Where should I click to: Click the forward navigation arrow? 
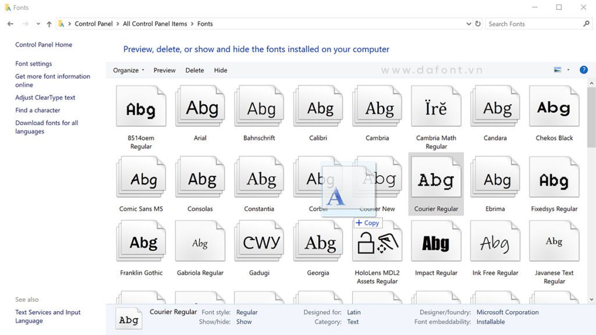[24, 23]
